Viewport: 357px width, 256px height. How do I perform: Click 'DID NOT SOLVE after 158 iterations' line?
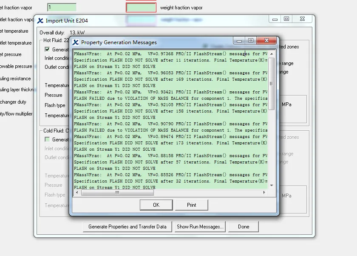pyautogui.click(x=170, y=111)
